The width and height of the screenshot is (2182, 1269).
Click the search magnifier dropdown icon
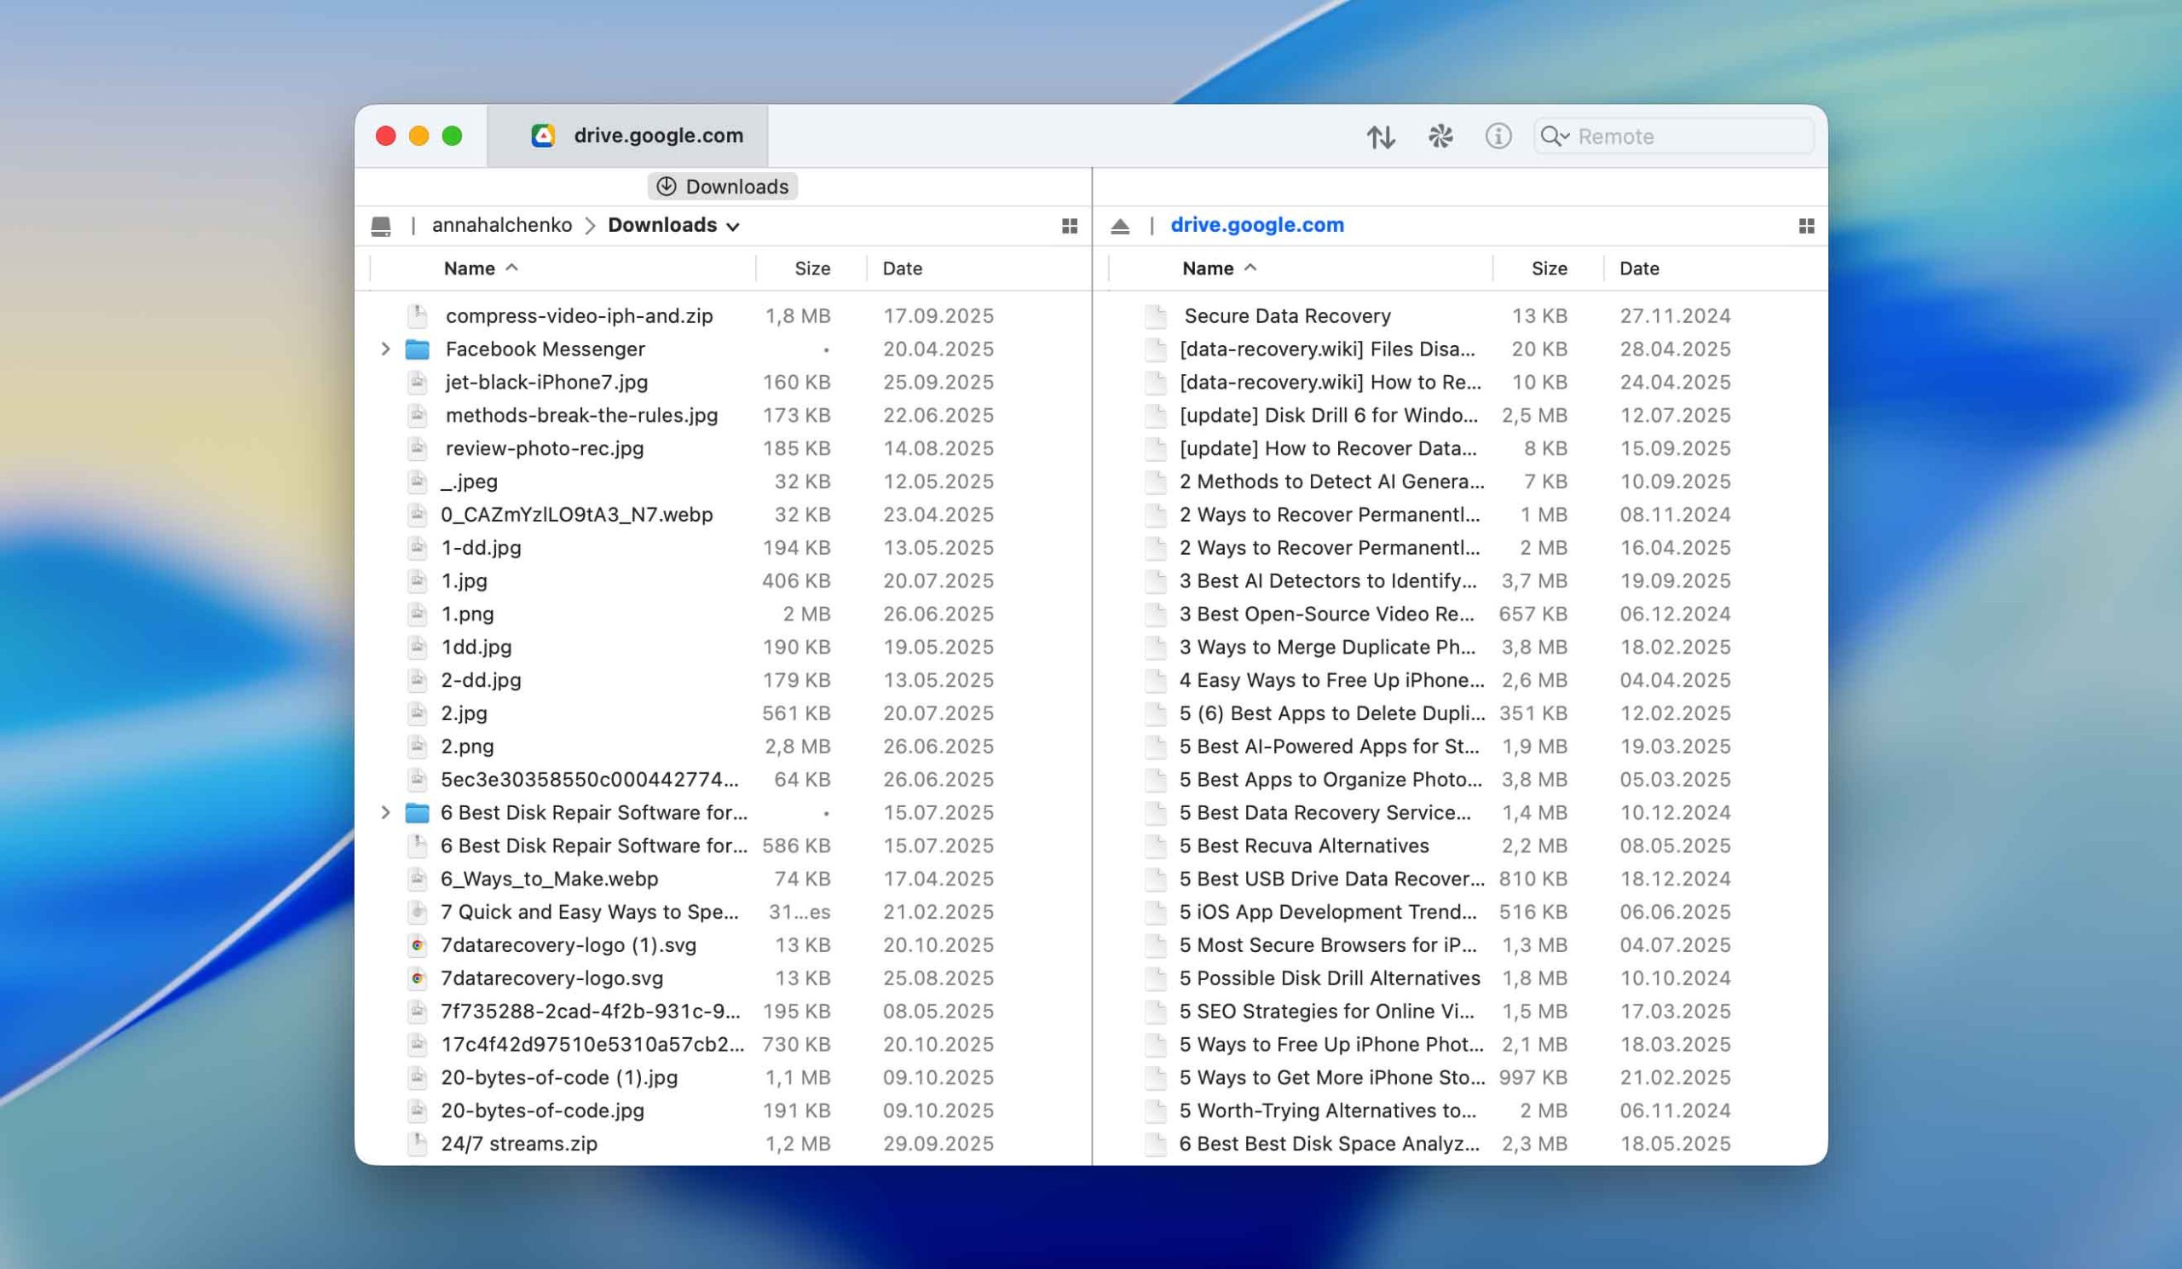[x=1554, y=136]
